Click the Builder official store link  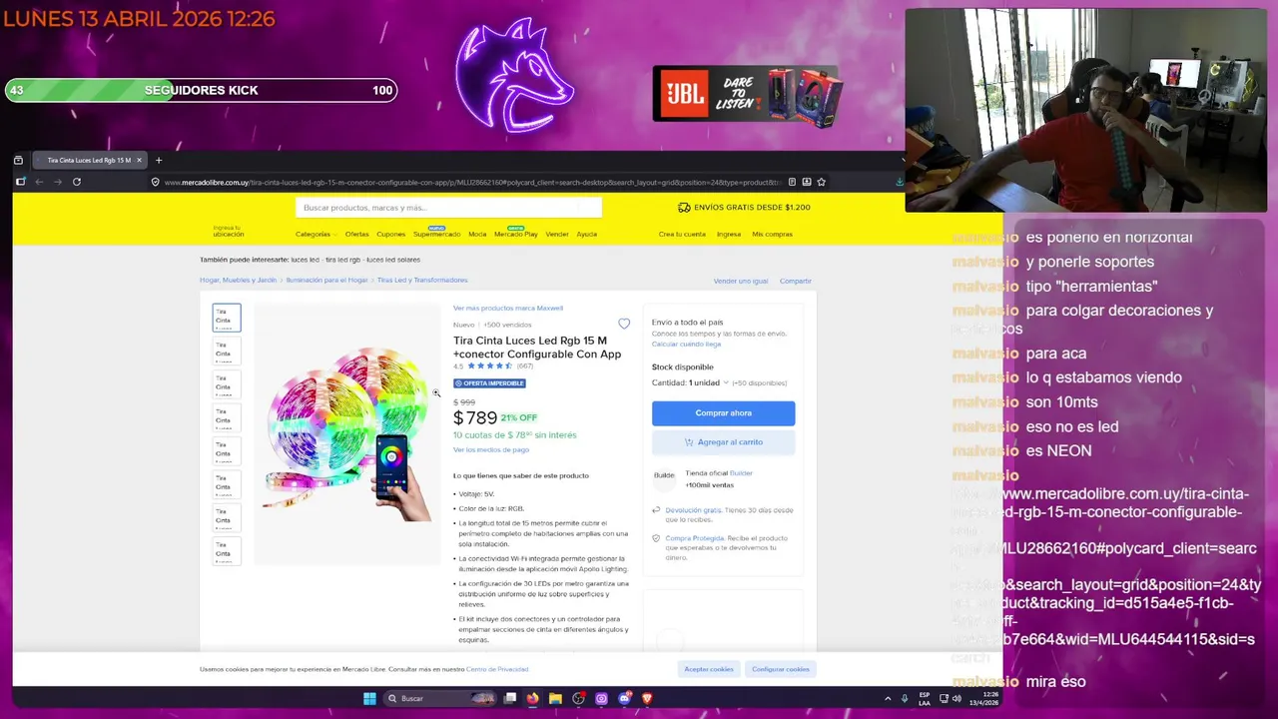[x=741, y=473]
